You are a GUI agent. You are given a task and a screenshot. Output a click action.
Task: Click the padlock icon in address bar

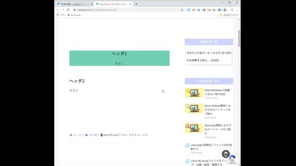(75, 10)
